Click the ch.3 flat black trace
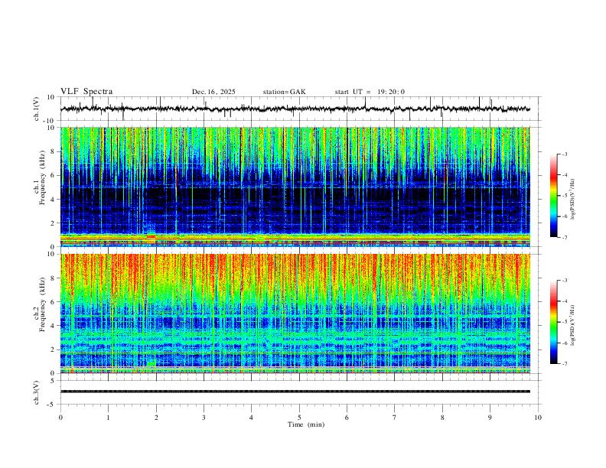Screen dimensions: 606x468 pos(295,392)
